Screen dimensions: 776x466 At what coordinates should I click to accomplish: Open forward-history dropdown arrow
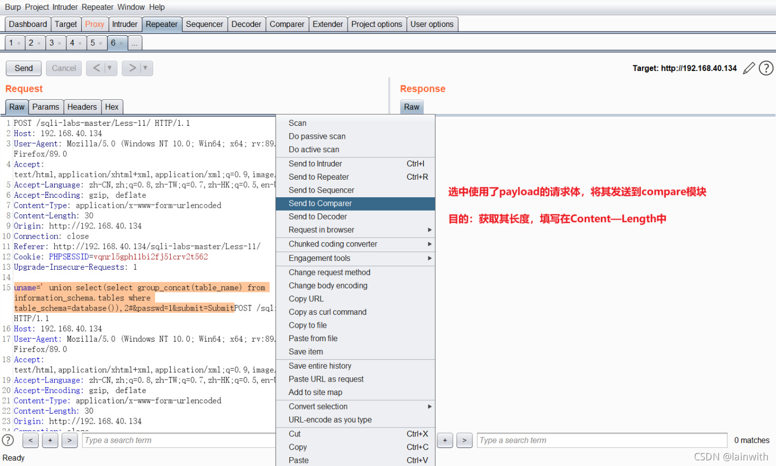click(145, 68)
